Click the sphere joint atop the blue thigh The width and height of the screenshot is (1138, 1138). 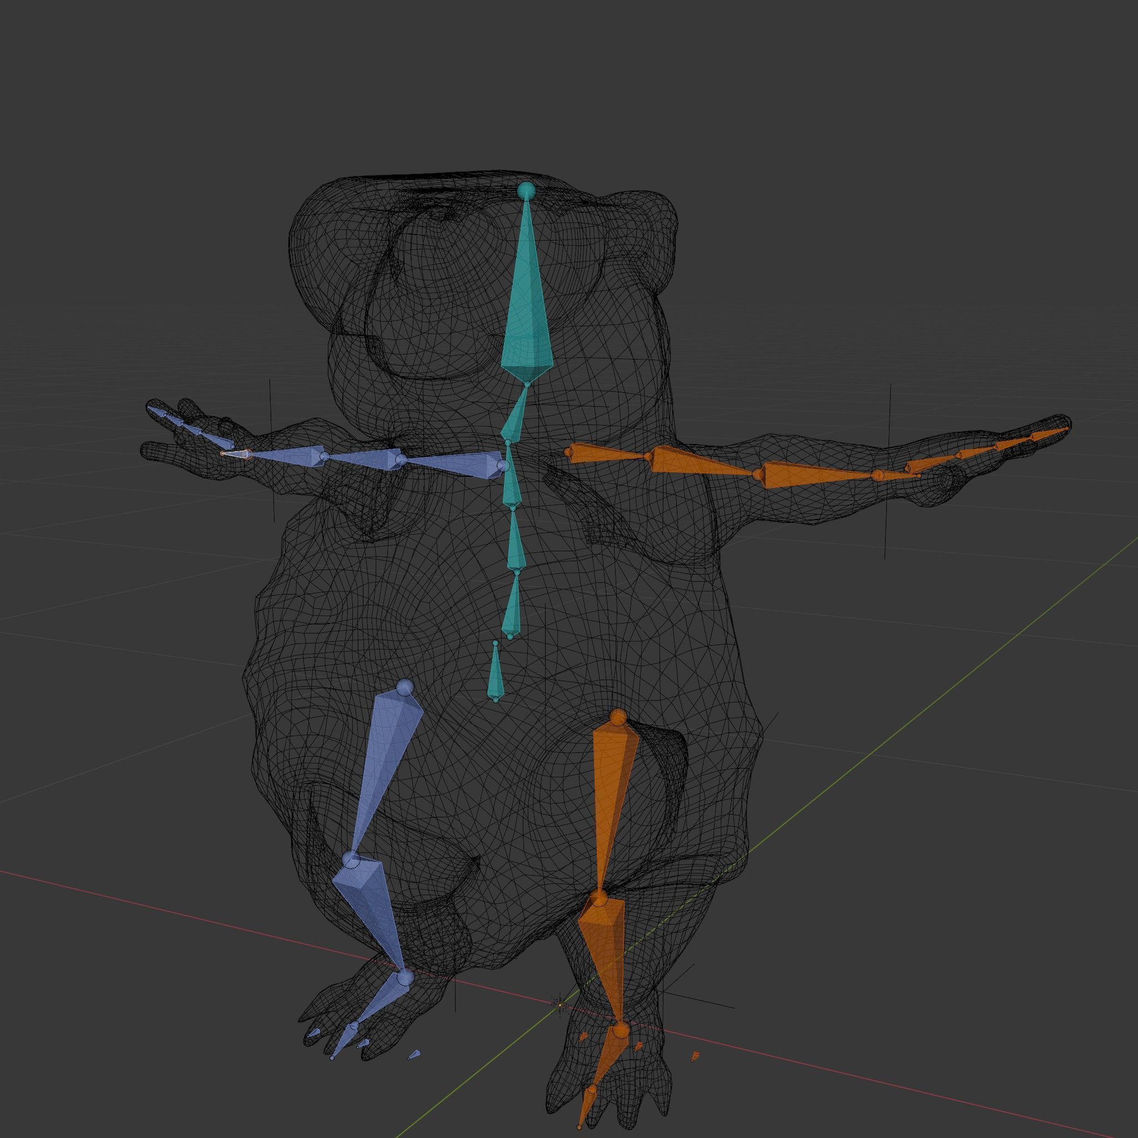(405, 687)
